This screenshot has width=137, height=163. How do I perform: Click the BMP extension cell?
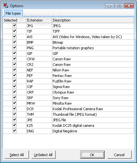[39, 42]
